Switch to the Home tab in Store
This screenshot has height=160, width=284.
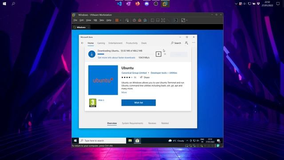pos(91,43)
